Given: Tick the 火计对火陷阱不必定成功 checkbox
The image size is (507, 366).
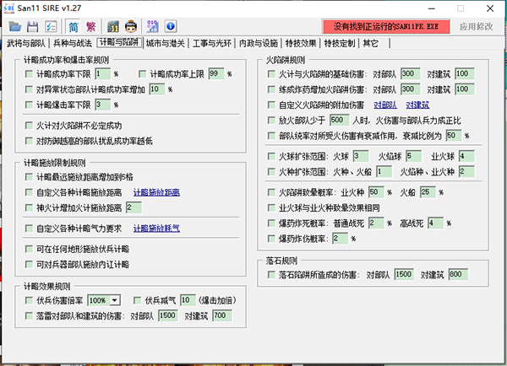Looking at the screenshot, I should coord(30,124).
